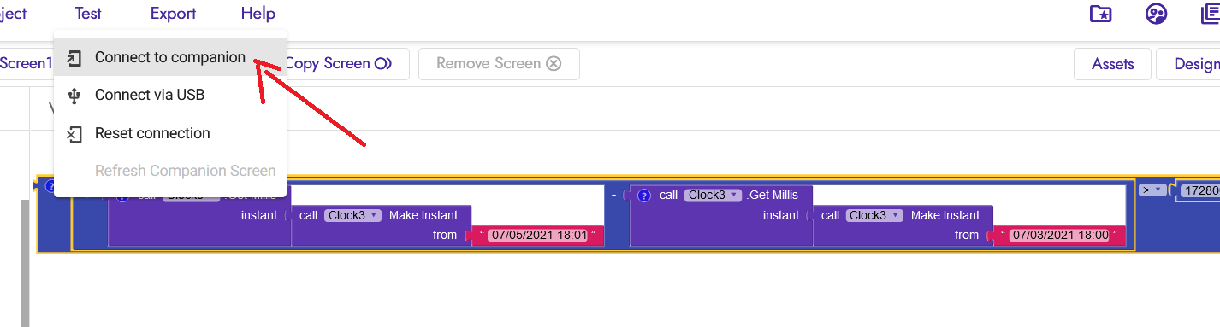Click the 07/03/2021 18:00 text field
Viewport: 1220px width, 327px height.
pos(1059,235)
